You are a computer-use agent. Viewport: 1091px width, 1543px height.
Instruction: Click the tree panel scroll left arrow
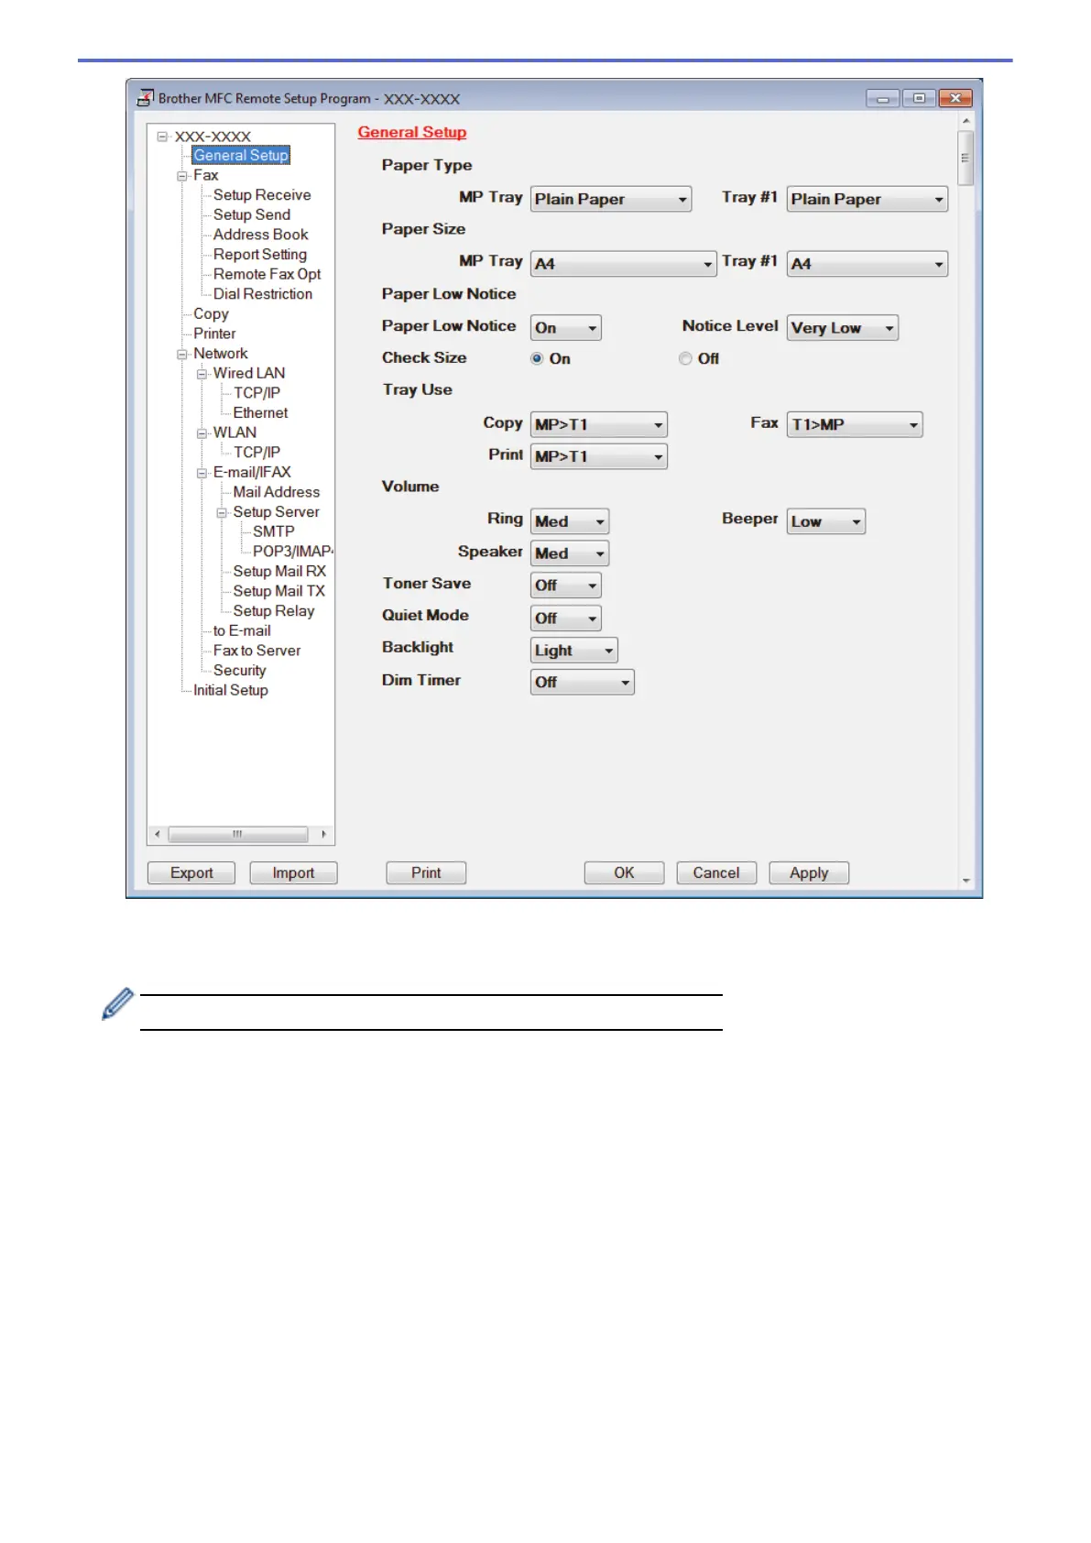(x=158, y=835)
